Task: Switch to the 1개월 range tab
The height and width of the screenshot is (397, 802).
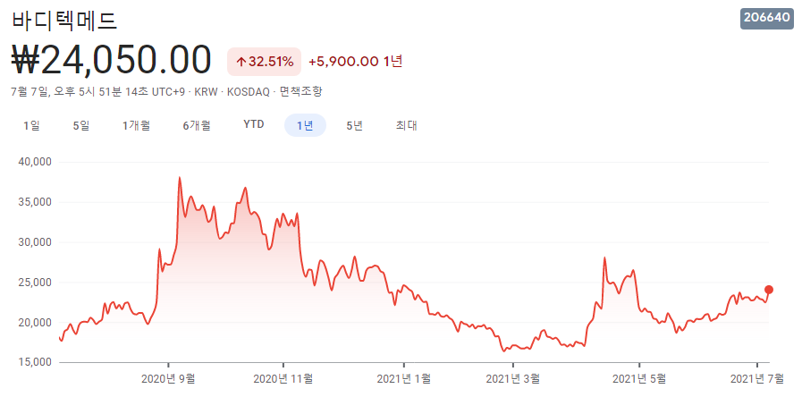Action: tap(136, 125)
